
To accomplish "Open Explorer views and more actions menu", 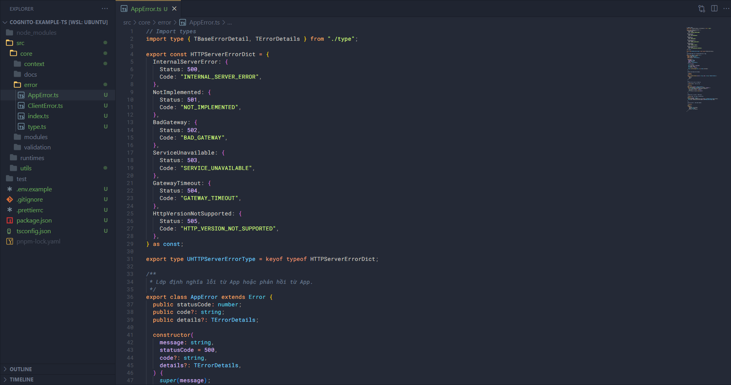I will [x=104, y=9].
